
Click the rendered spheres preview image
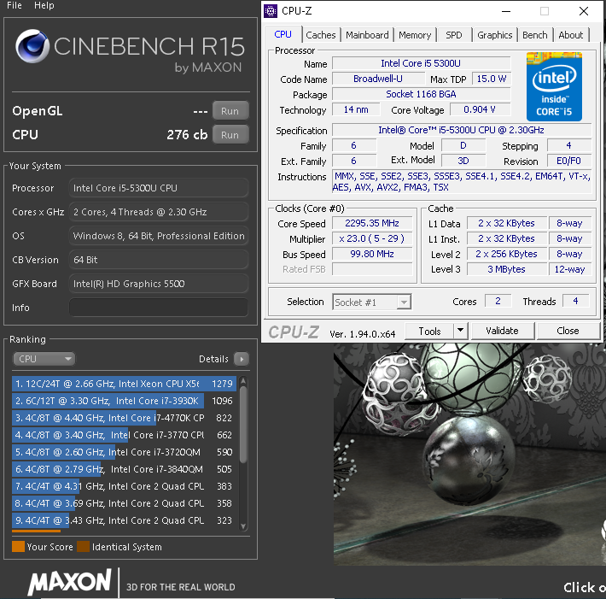[x=469, y=455]
